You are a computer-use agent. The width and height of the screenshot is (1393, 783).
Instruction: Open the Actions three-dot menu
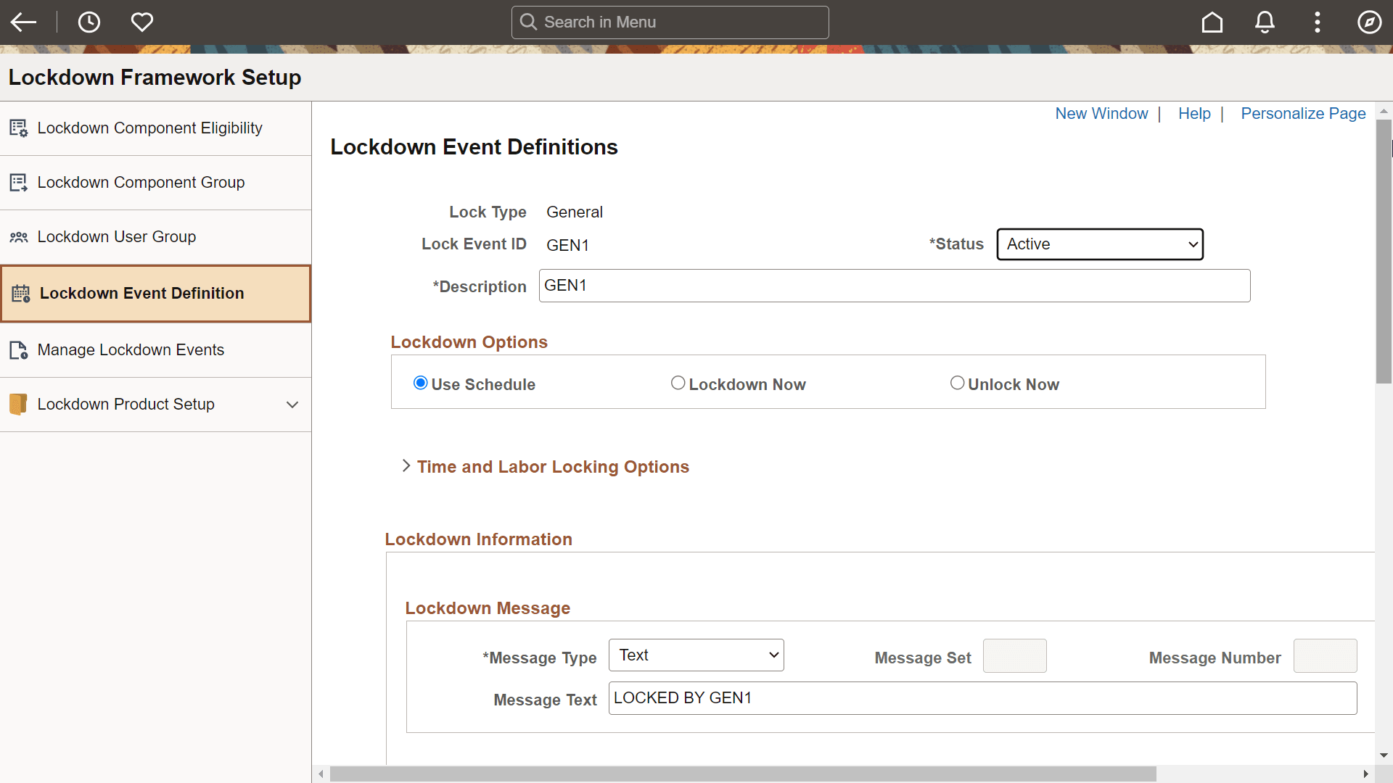pyautogui.click(x=1318, y=22)
